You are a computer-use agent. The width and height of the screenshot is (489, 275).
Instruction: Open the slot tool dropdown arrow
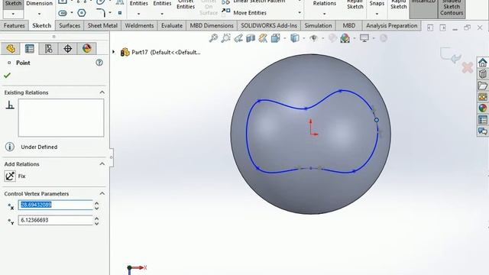72,13
